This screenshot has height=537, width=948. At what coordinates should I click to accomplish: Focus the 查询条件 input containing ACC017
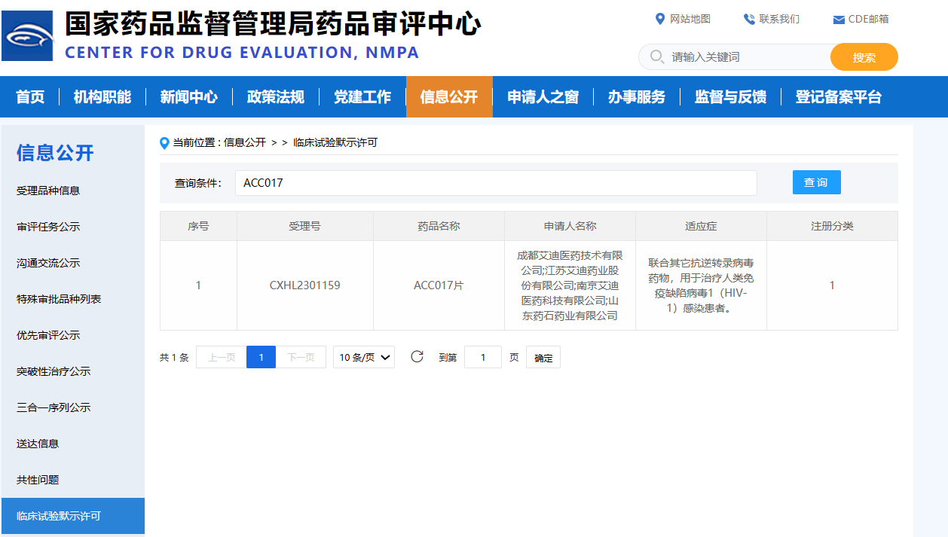click(495, 183)
